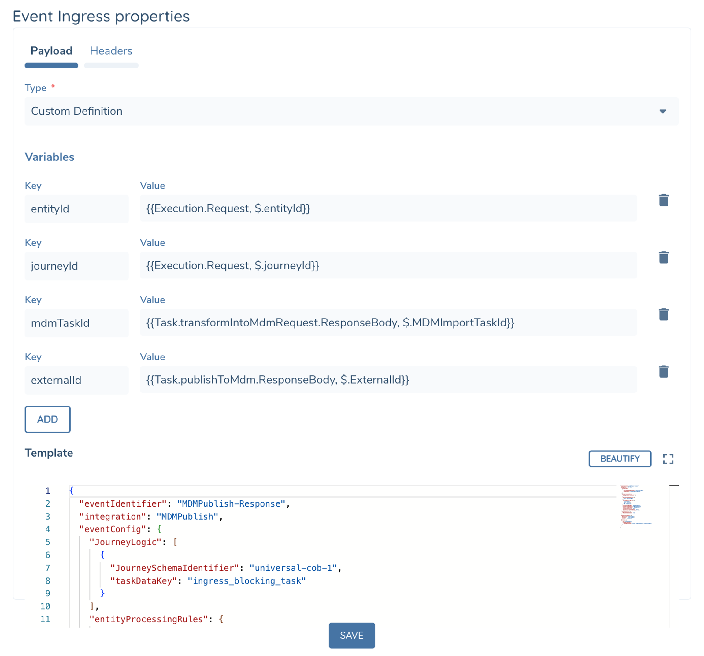
Task: Switch to the Headers tab
Action: 111,51
